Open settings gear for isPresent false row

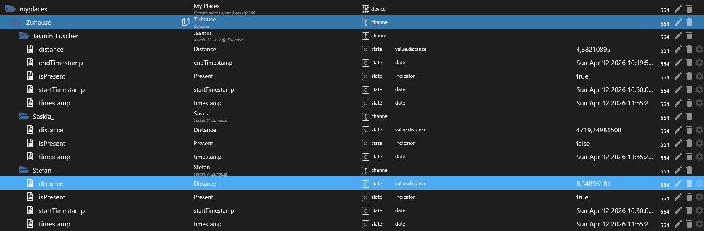click(699, 143)
